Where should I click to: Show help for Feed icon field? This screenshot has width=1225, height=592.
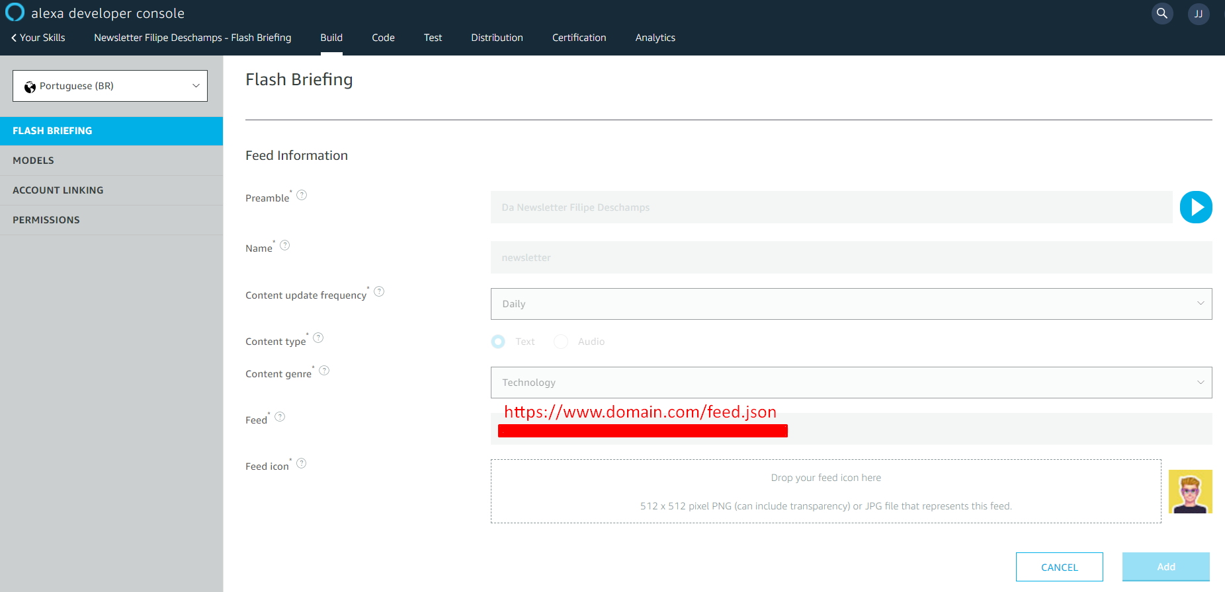[x=302, y=463]
